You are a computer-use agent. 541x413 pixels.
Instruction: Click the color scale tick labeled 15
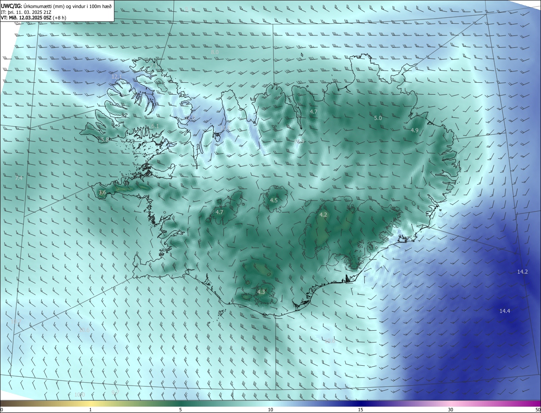tap(361, 410)
